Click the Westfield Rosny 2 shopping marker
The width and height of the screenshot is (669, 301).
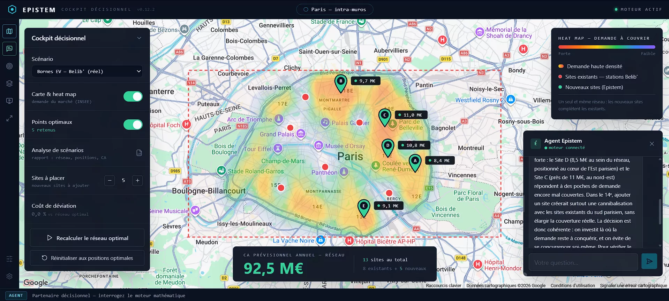tap(511, 100)
